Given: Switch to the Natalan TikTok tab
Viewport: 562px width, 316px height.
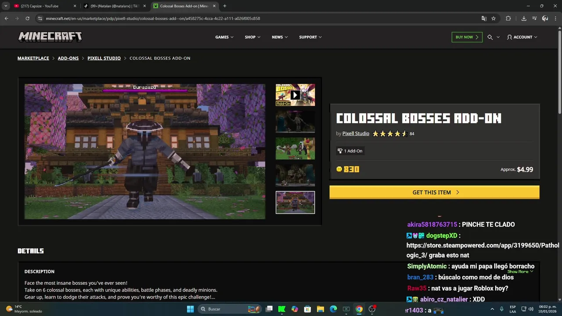Looking at the screenshot, I should click(115, 6).
